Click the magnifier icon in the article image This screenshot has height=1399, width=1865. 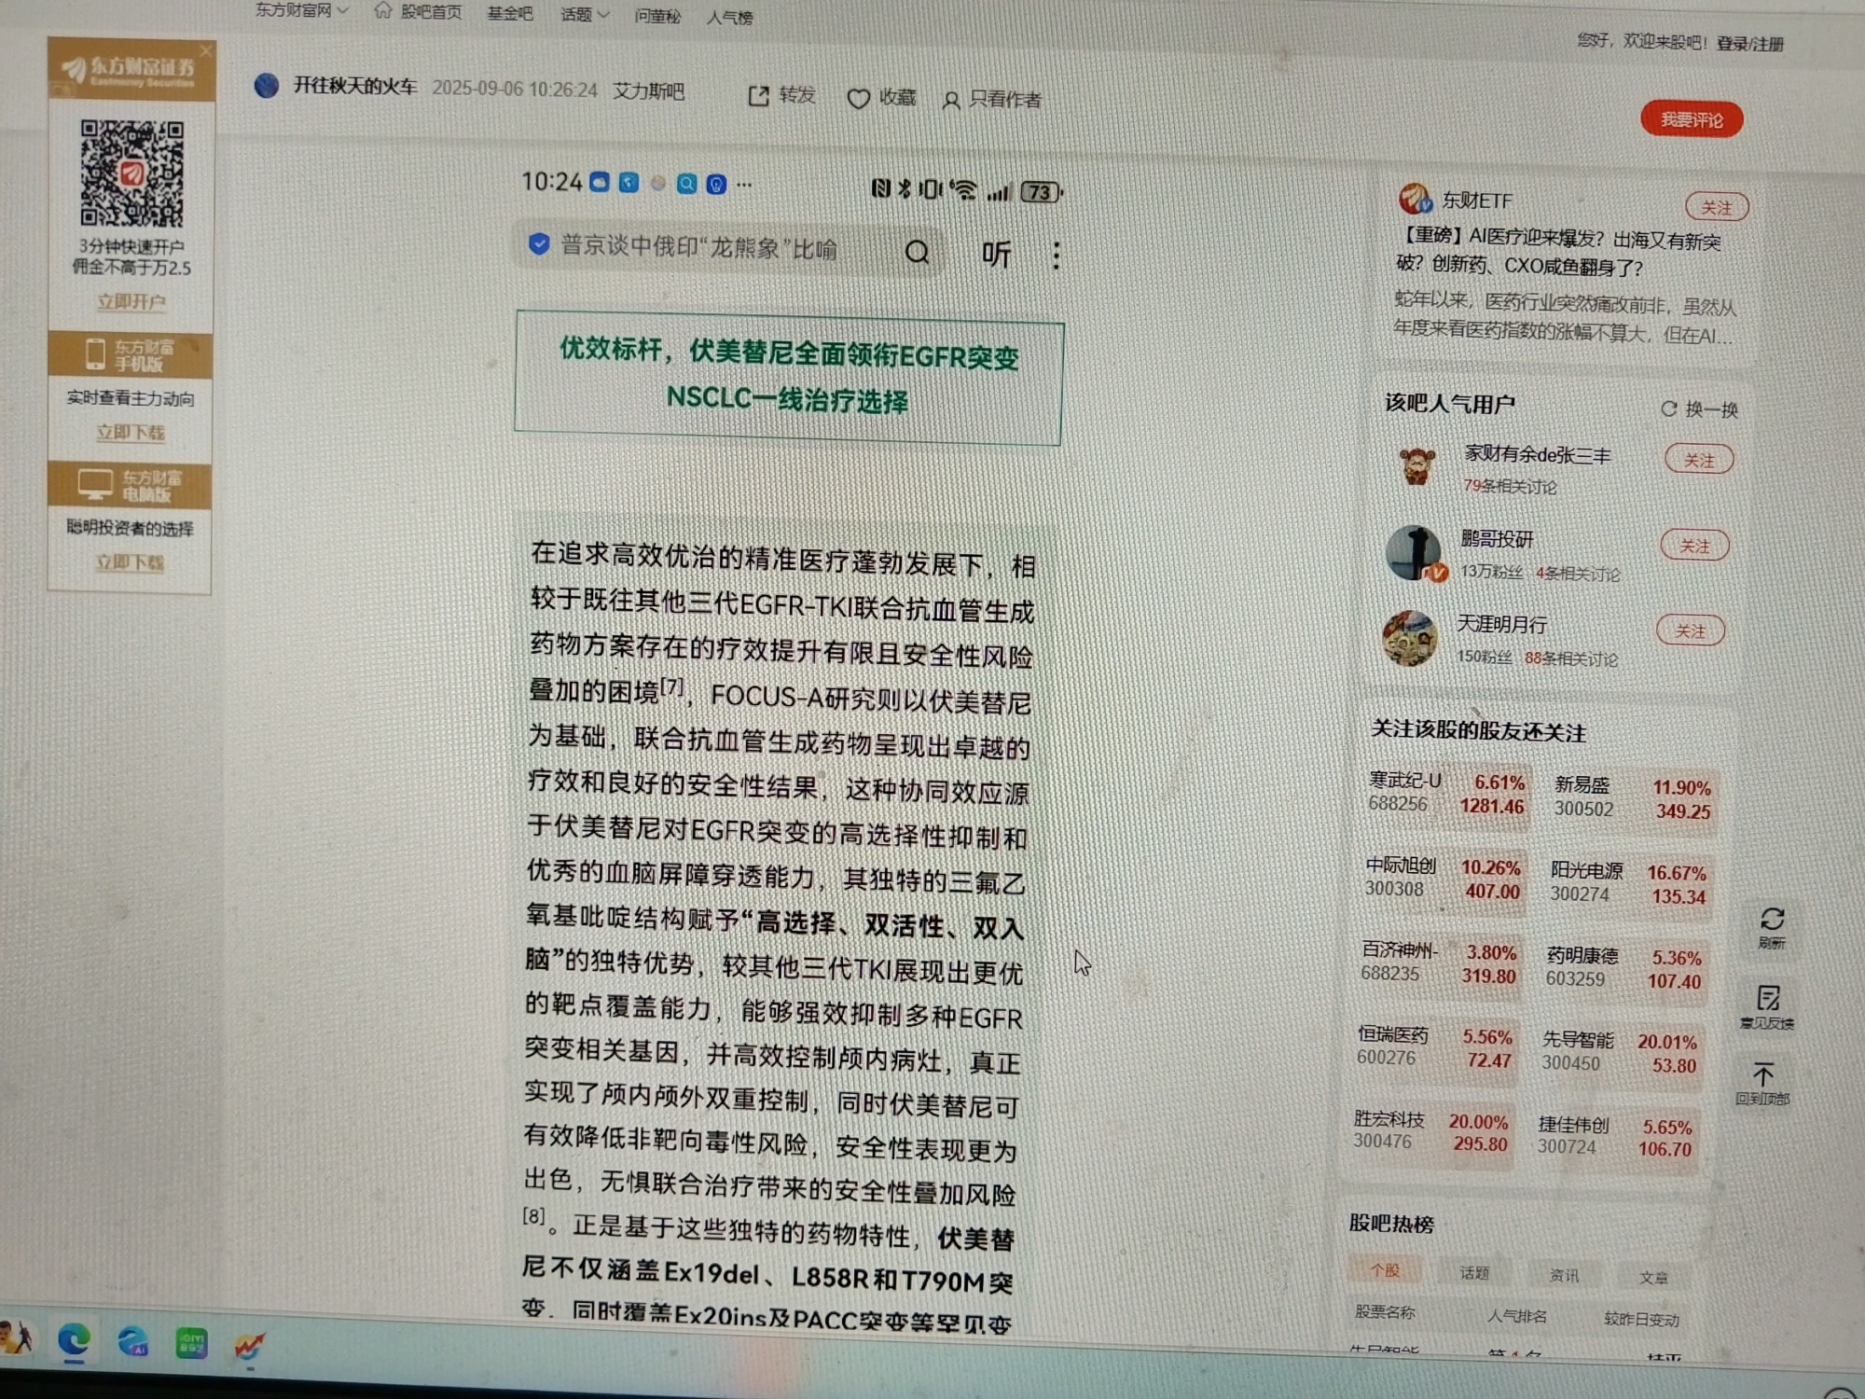pyautogui.click(x=917, y=252)
